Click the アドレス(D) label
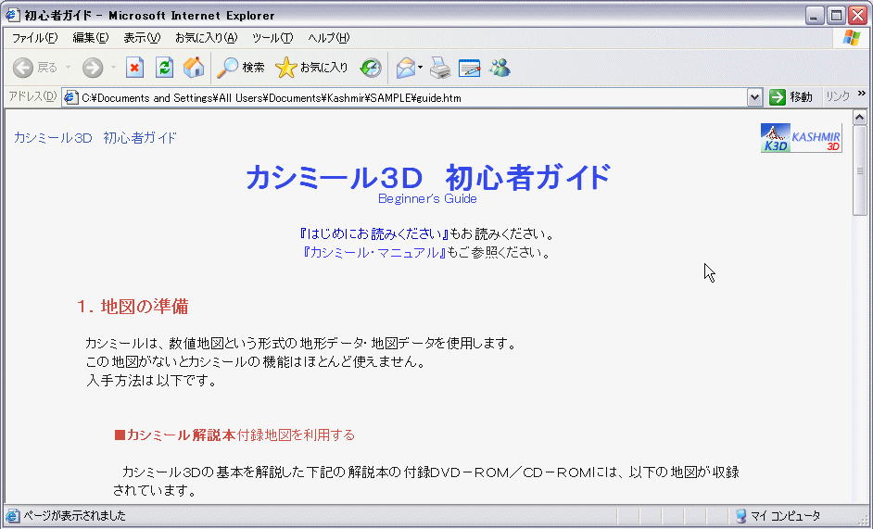873x529 pixels. (32, 97)
